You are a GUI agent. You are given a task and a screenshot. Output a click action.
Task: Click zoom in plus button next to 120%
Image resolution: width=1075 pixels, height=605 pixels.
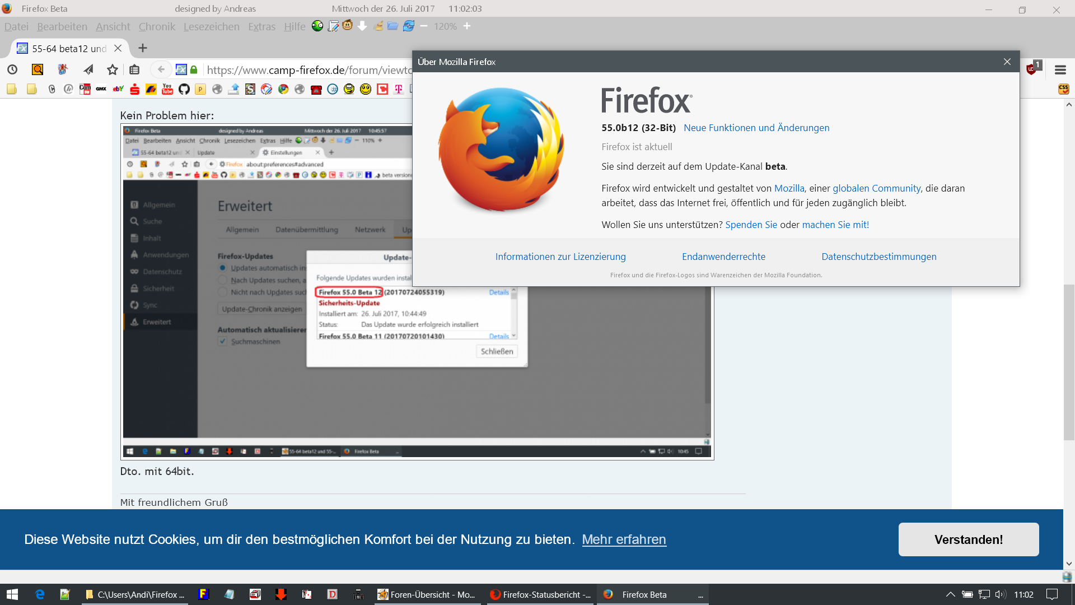pos(467,26)
